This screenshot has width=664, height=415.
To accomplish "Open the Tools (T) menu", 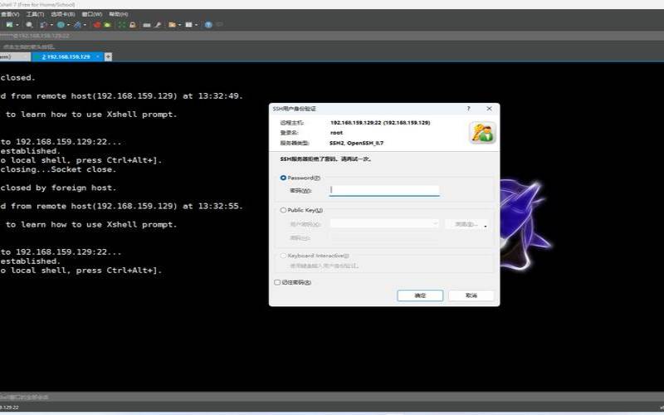I will [x=35, y=14].
